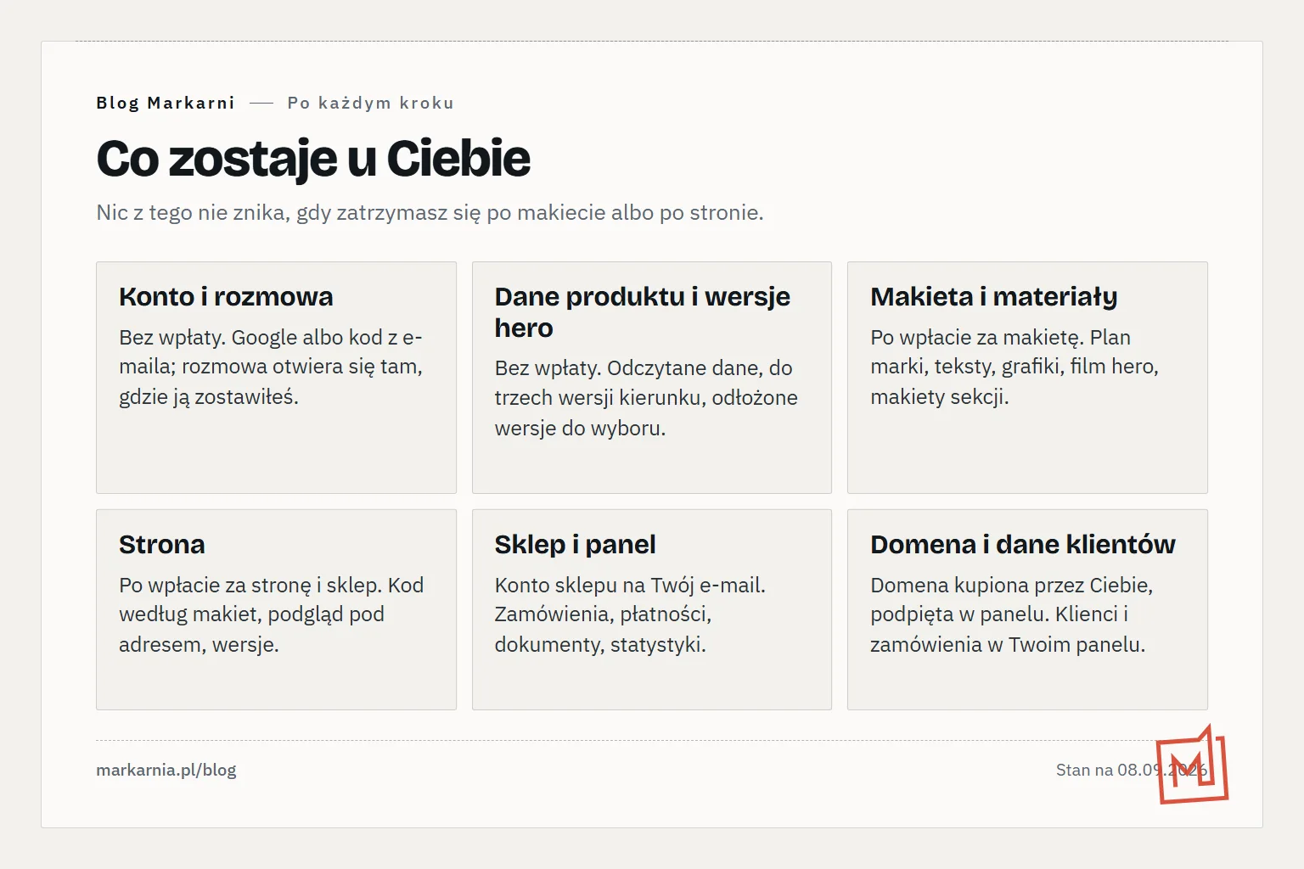Click the Strona description about Kod według makiet

[x=271, y=614]
